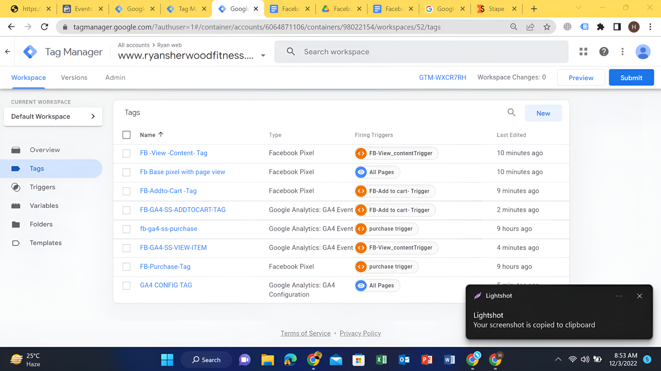This screenshot has height=371, width=661.
Task: Close the Lightshot notification
Action: [640, 296]
